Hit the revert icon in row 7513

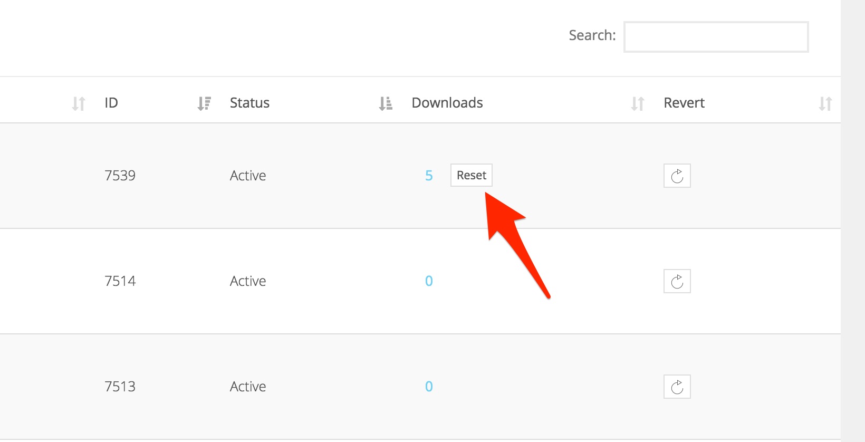click(x=677, y=387)
